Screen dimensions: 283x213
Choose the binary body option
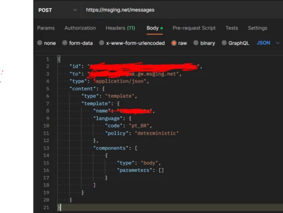coord(204,43)
